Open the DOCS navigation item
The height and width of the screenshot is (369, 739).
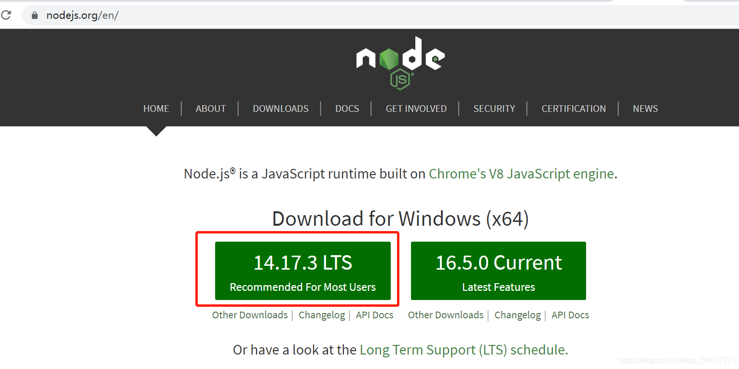pos(347,109)
